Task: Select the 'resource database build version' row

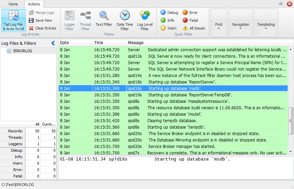Action: (173, 108)
